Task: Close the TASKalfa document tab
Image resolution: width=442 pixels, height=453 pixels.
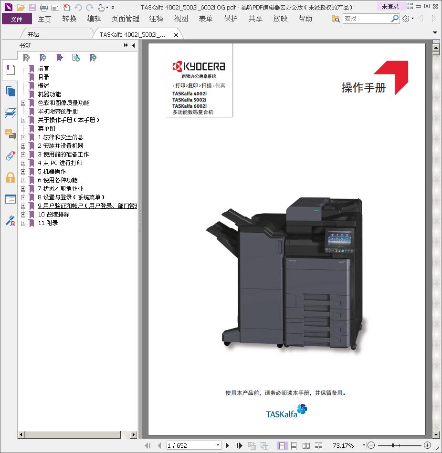Action: (176, 35)
